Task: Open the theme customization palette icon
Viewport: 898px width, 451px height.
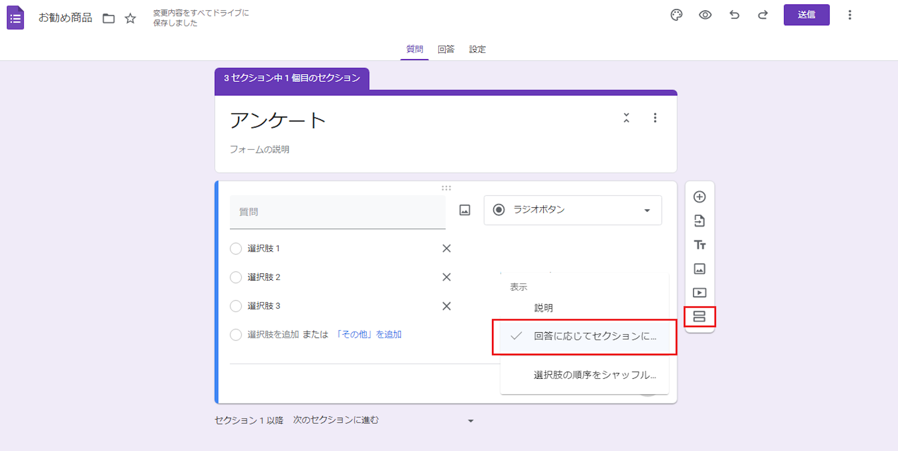Action: point(676,15)
